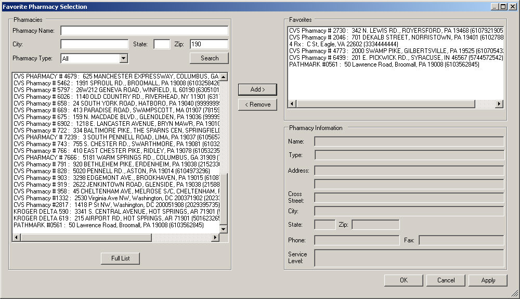Image resolution: width=520 pixels, height=299 pixels.
Task: Click the Cancel button
Action: click(446, 280)
